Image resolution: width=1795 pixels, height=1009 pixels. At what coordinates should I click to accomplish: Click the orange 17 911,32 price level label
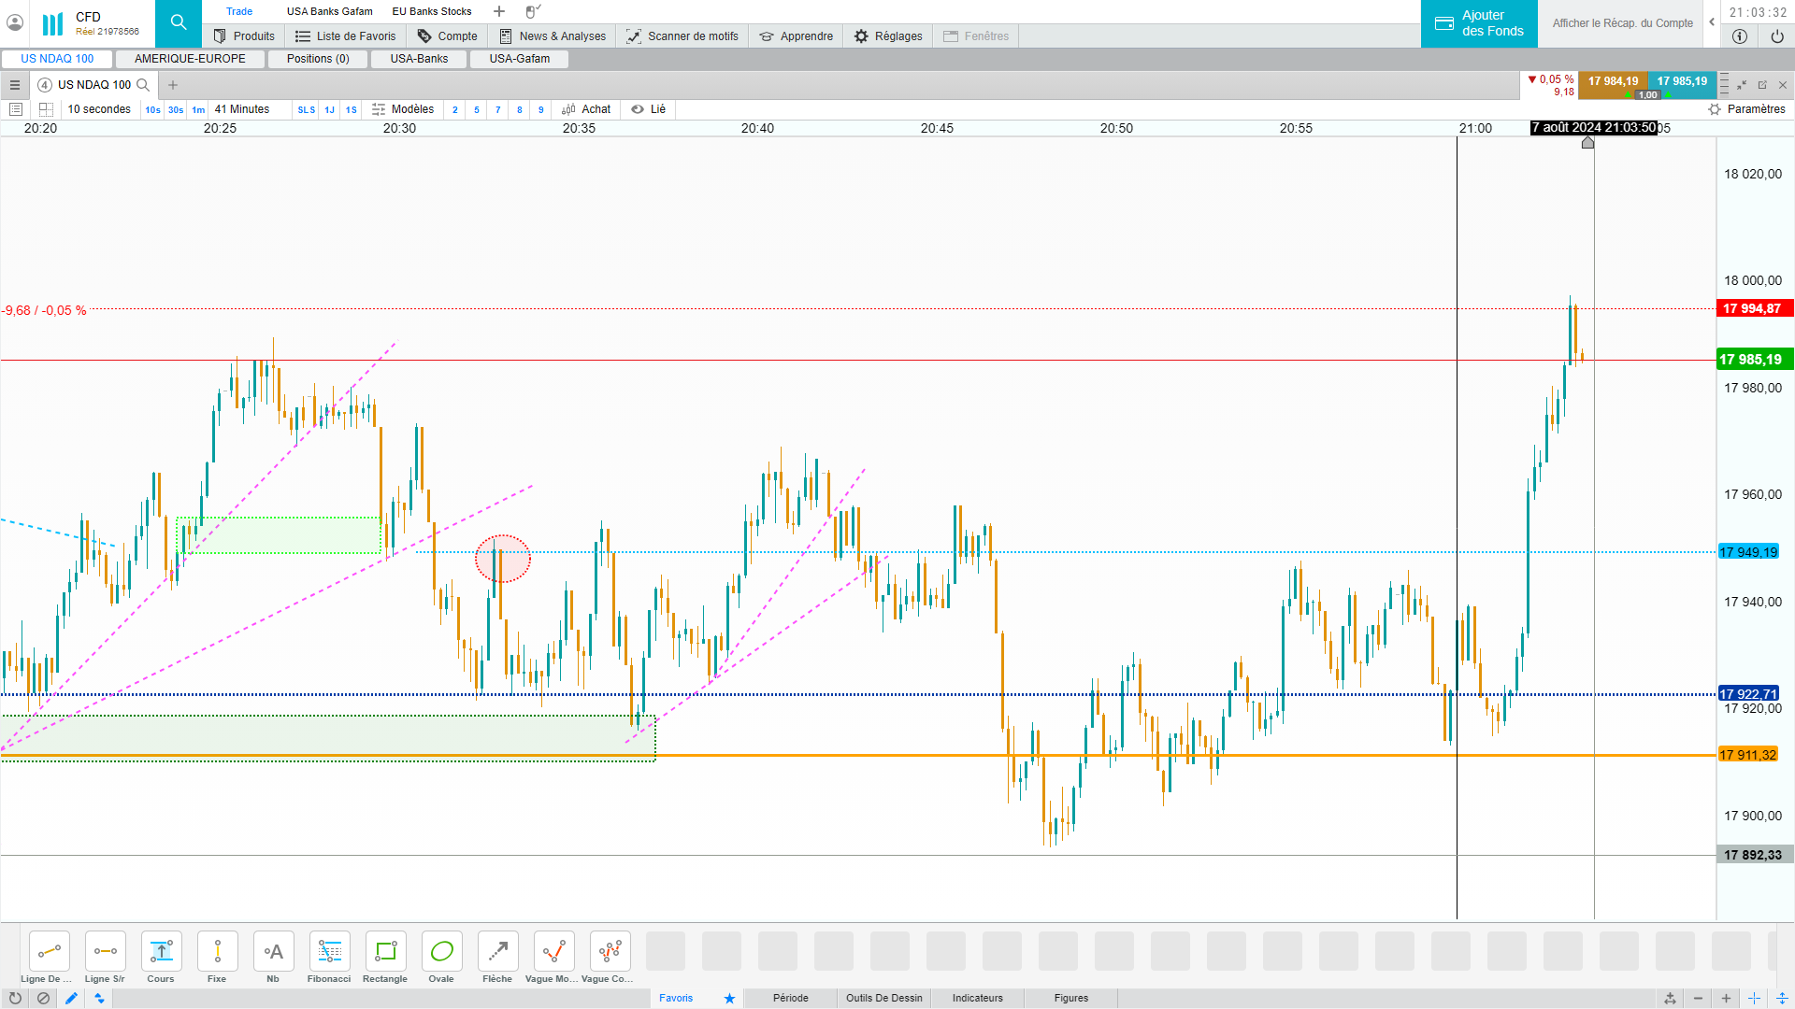(x=1747, y=755)
